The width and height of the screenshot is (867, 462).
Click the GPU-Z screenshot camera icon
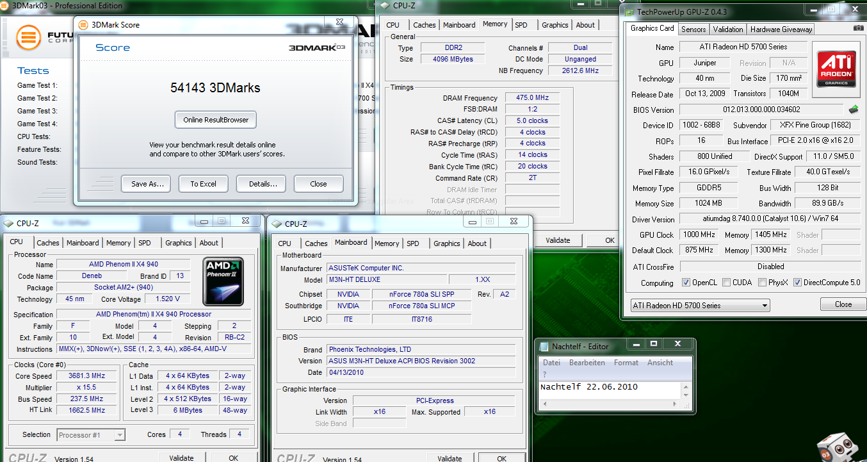pos(858,28)
